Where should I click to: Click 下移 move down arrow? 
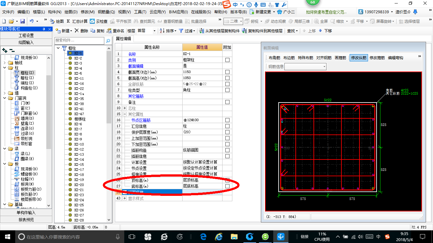click(x=325, y=31)
